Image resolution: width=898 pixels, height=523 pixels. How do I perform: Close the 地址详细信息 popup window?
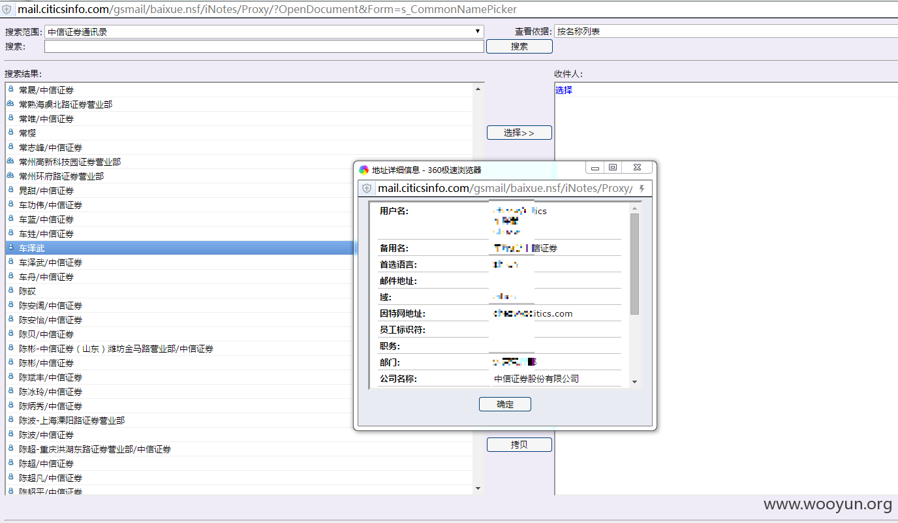coord(637,167)
